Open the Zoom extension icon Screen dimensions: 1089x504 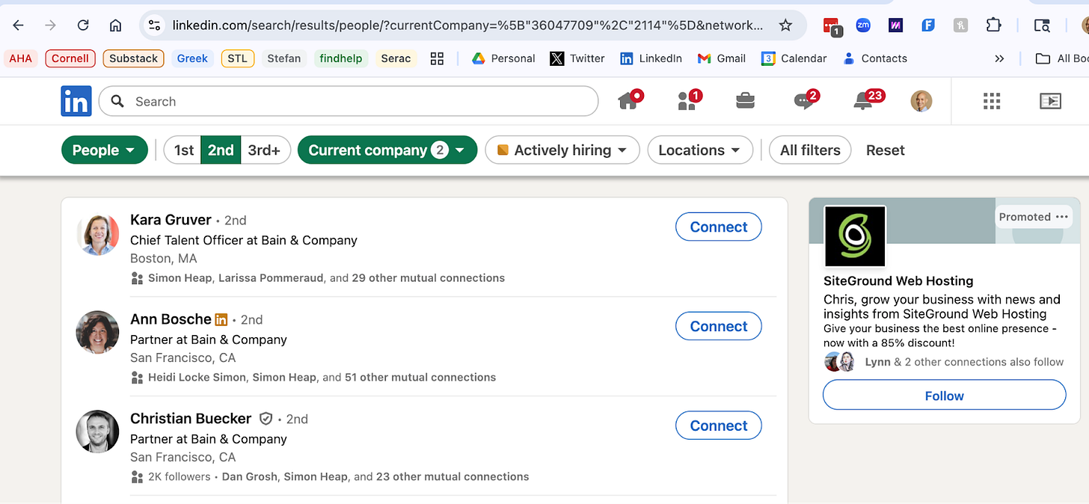863,25
